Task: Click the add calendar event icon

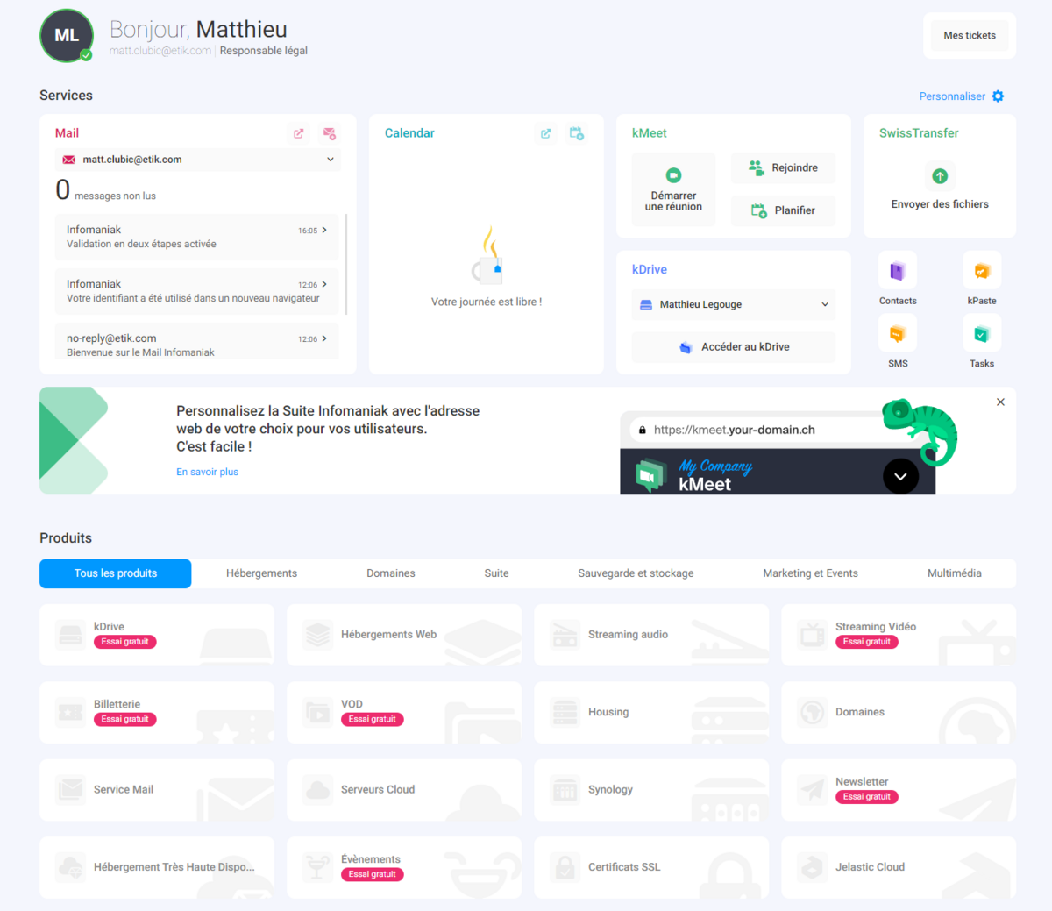Action: click(577, 133)
